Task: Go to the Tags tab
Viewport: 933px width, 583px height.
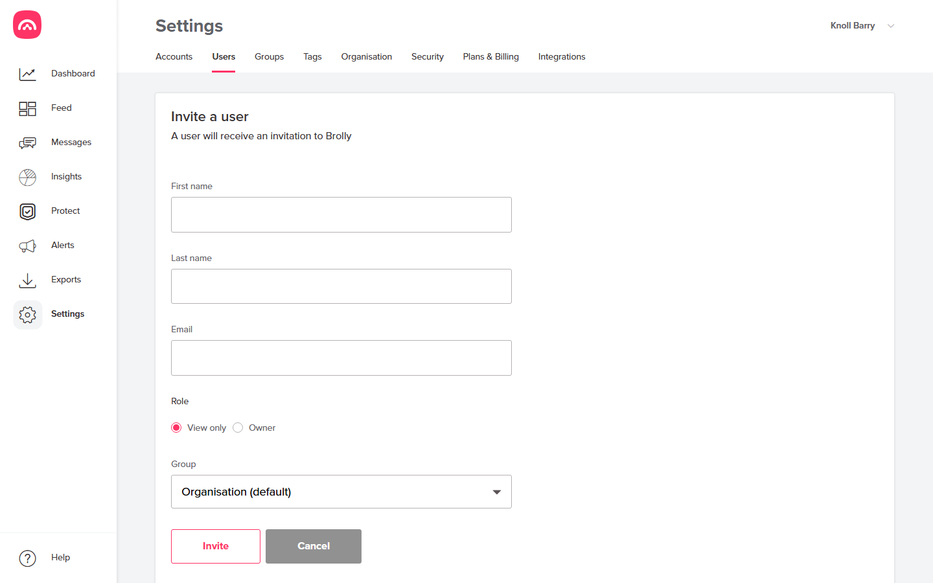Action: click(312, 56)
